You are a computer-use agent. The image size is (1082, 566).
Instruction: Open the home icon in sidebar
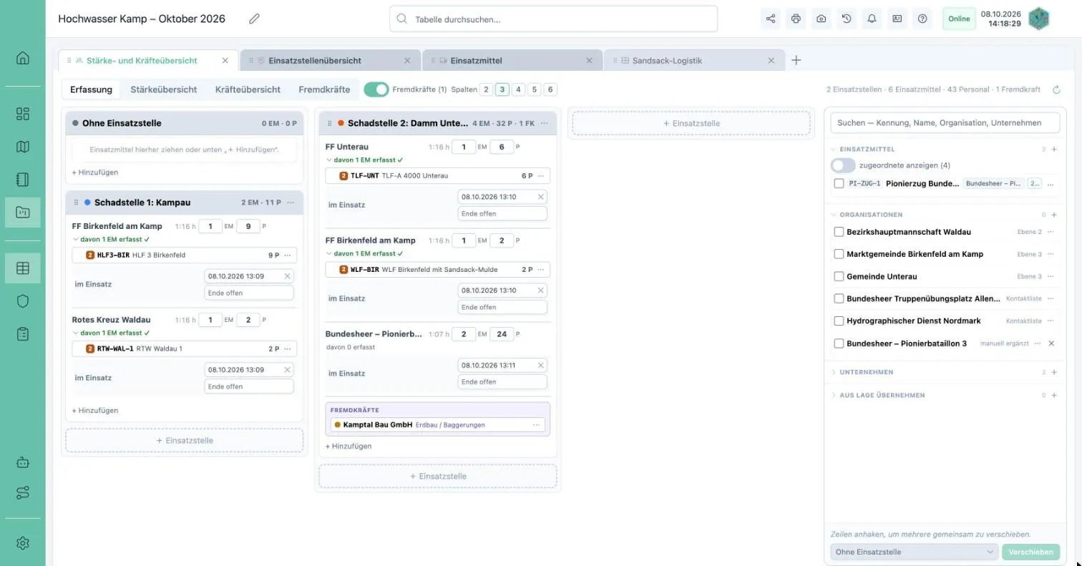pos(23,58)
